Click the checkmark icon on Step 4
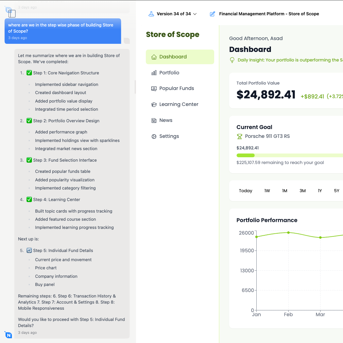343x343 pixels. tap(29, 199)
